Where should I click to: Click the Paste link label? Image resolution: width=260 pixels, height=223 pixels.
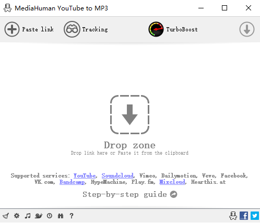38,29
